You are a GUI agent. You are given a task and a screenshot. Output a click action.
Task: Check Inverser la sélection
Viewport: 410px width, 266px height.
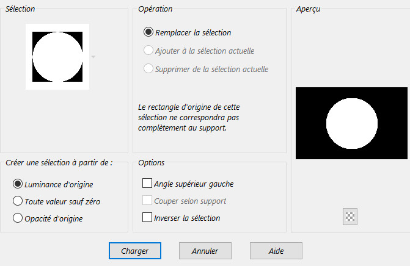click(147, 217)
